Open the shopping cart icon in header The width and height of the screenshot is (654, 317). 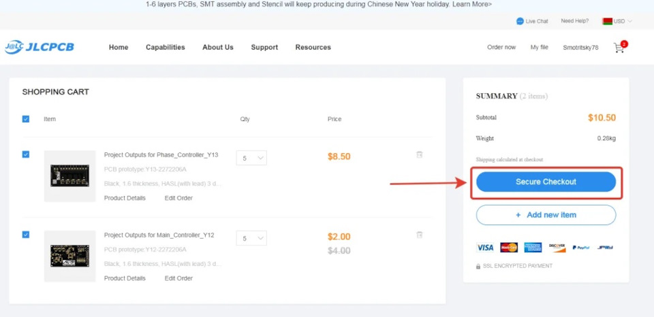point(619,48)
